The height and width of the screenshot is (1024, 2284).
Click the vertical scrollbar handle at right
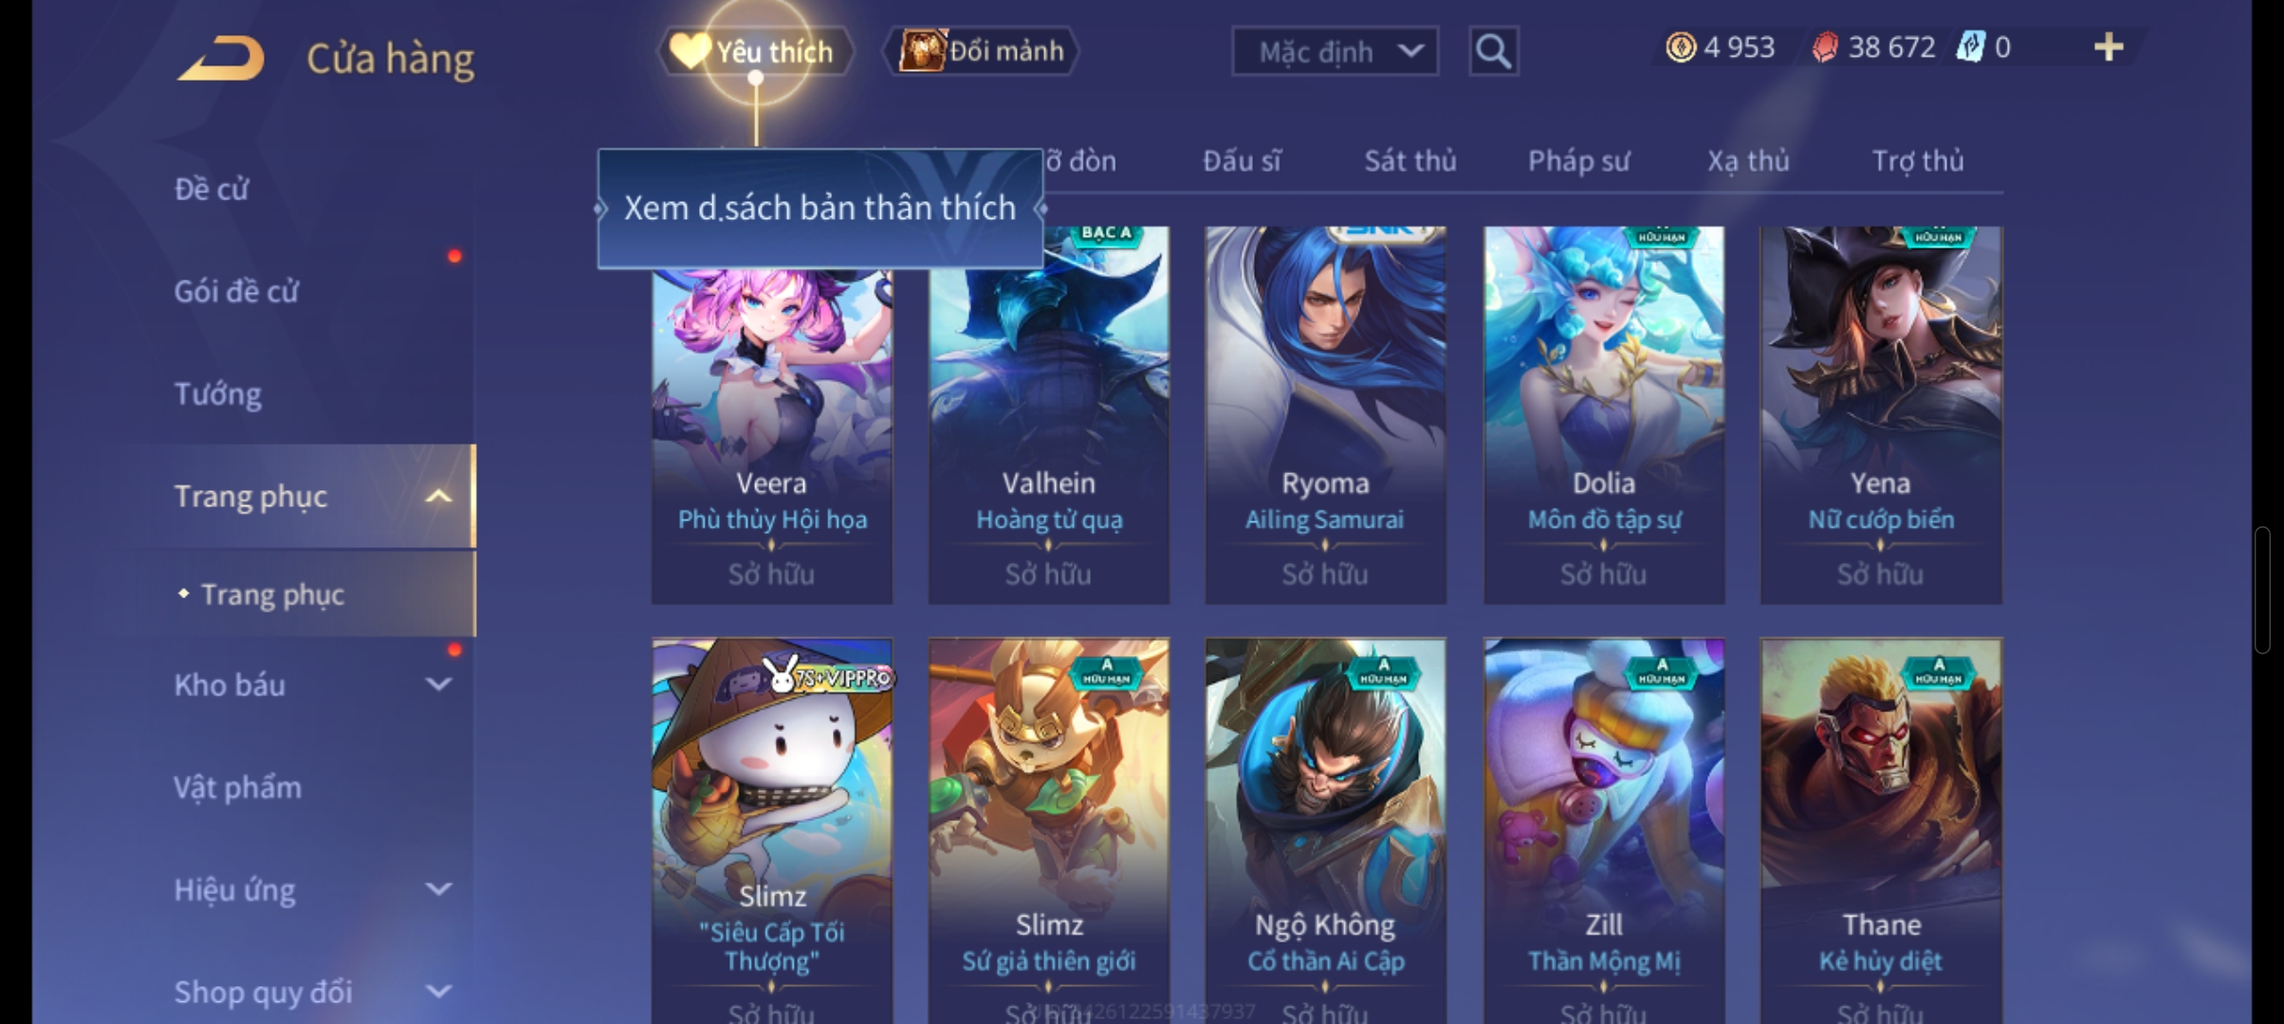tap(2263, 590)
